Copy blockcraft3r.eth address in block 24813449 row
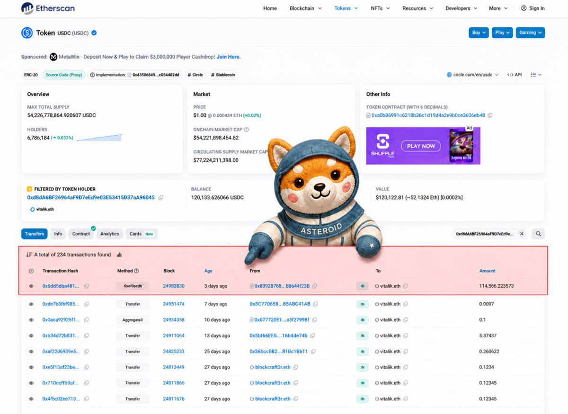 click(295, 367)
